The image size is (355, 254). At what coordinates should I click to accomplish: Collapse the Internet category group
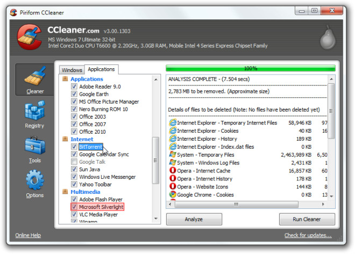coord(65,139)
